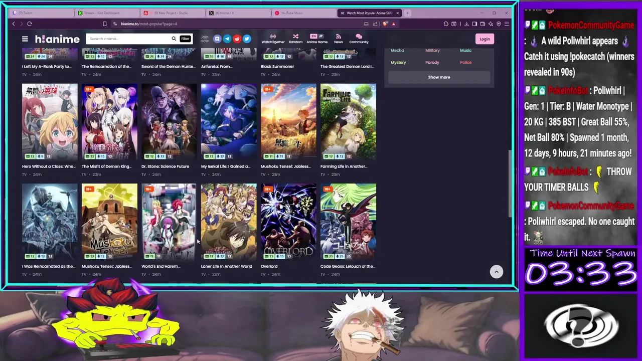Image resolution: width=642 pixels, height=361 pixels.
Task: Select the Mecha genre
Action: [x=397, y=50]
